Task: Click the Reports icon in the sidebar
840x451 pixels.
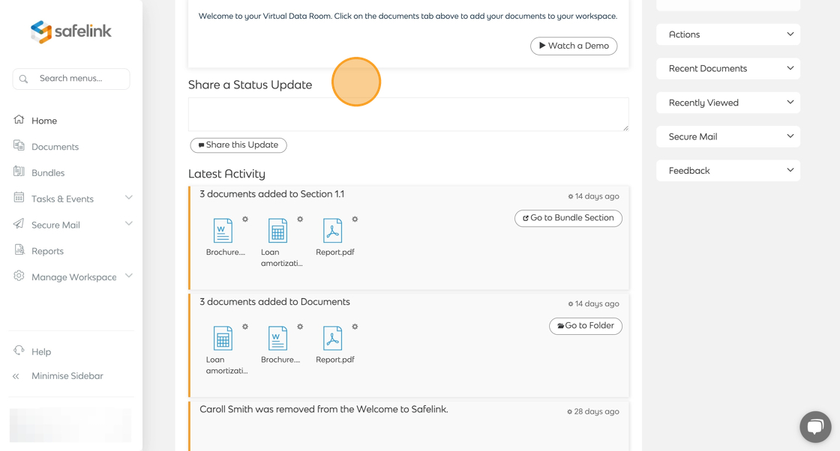Action: [19, 250]
